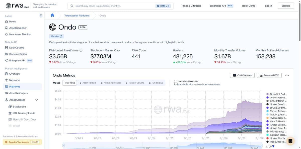Open the chat widget bubble
Screen dimensions: 301x149
click(290, 141)
